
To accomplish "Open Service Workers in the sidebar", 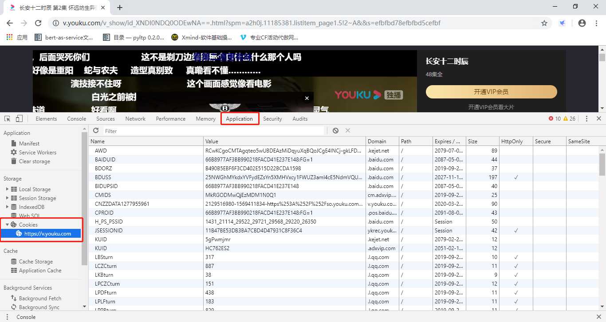I will [x=38, y=153].
